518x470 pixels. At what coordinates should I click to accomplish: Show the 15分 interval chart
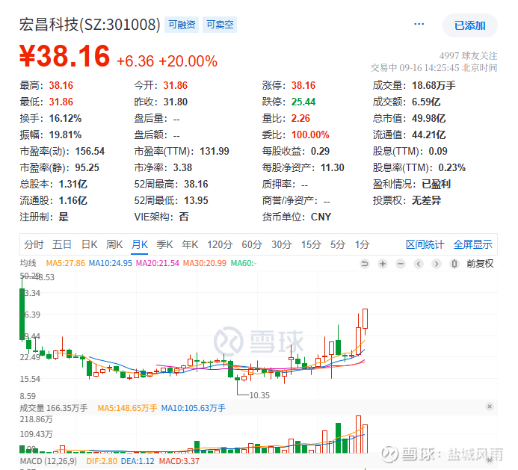pos(311,244)
